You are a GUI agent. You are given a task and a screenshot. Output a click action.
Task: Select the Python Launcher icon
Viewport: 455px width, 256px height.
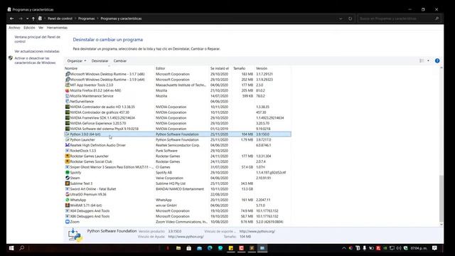tap(68, 139)
